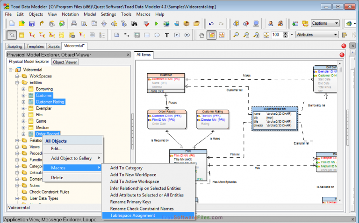Image resolution: width=359 pixels, height=223 pixels.
Task: Click the Customer entity in the diagram
Action: 166,83
